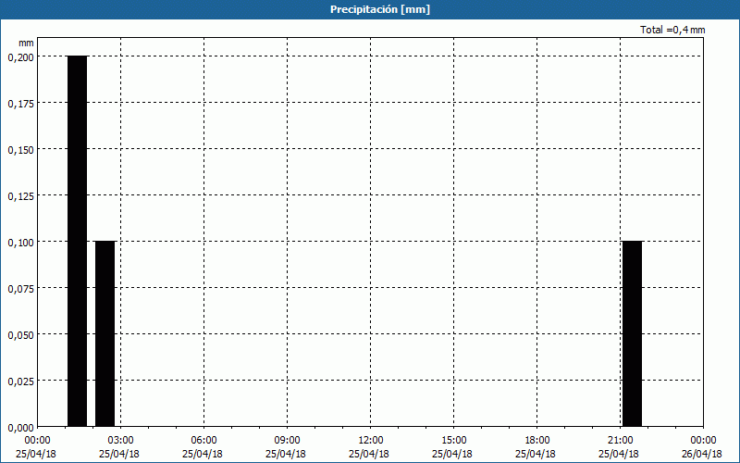The width and height of the screenshot is (740, 463).
Task: Click the 03:00 x-axis time label
Action: (120, 441)
